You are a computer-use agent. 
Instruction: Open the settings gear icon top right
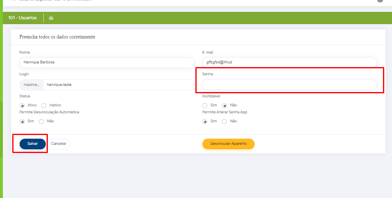[x=380, y=1]
